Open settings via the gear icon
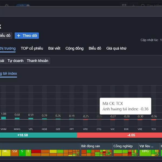This screenshot has height=162, width=162. pos(7,6)
